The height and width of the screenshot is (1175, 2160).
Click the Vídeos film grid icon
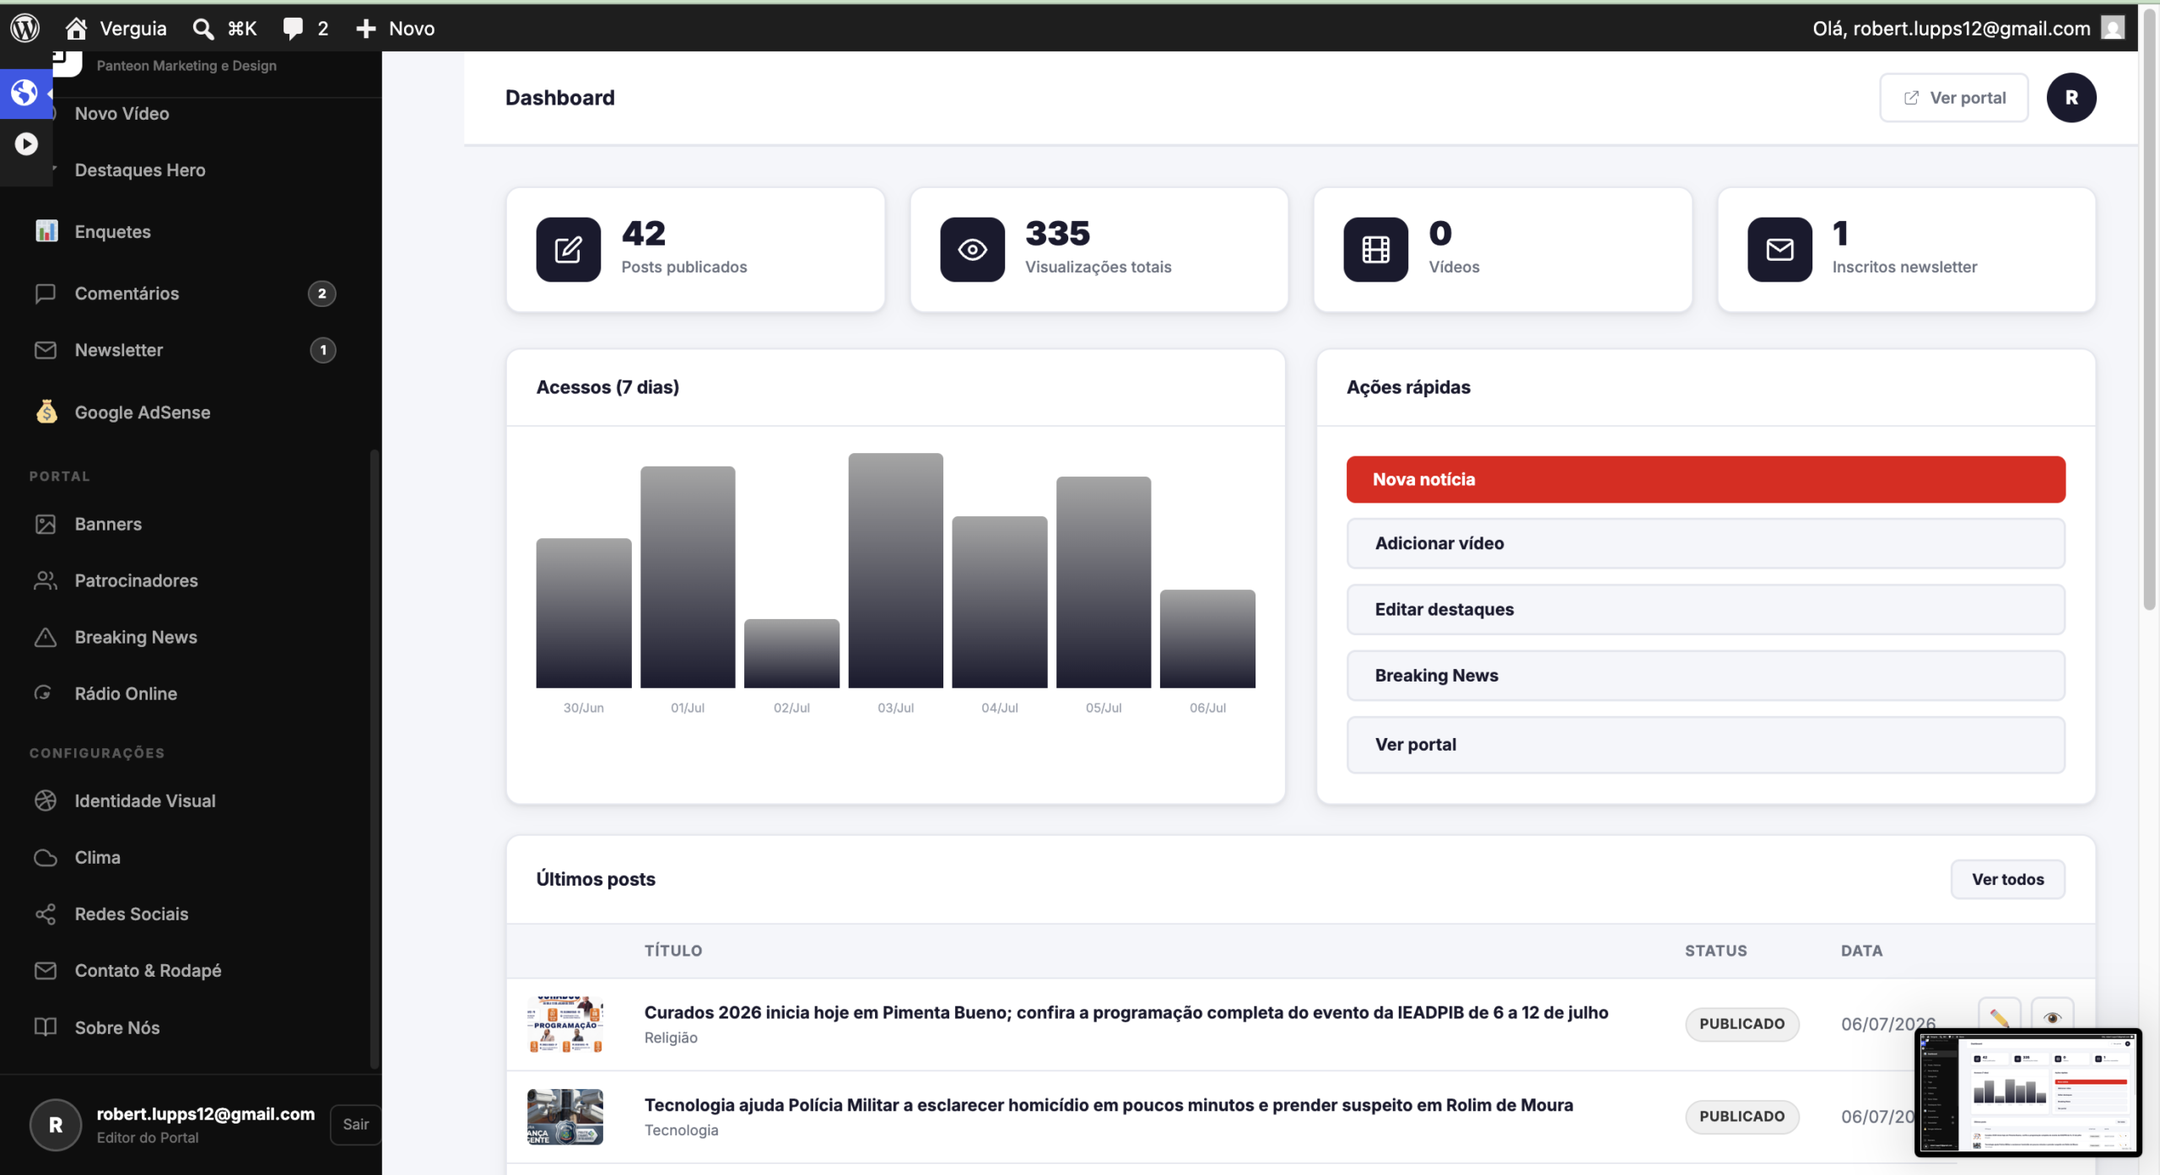coord(1375,250)
